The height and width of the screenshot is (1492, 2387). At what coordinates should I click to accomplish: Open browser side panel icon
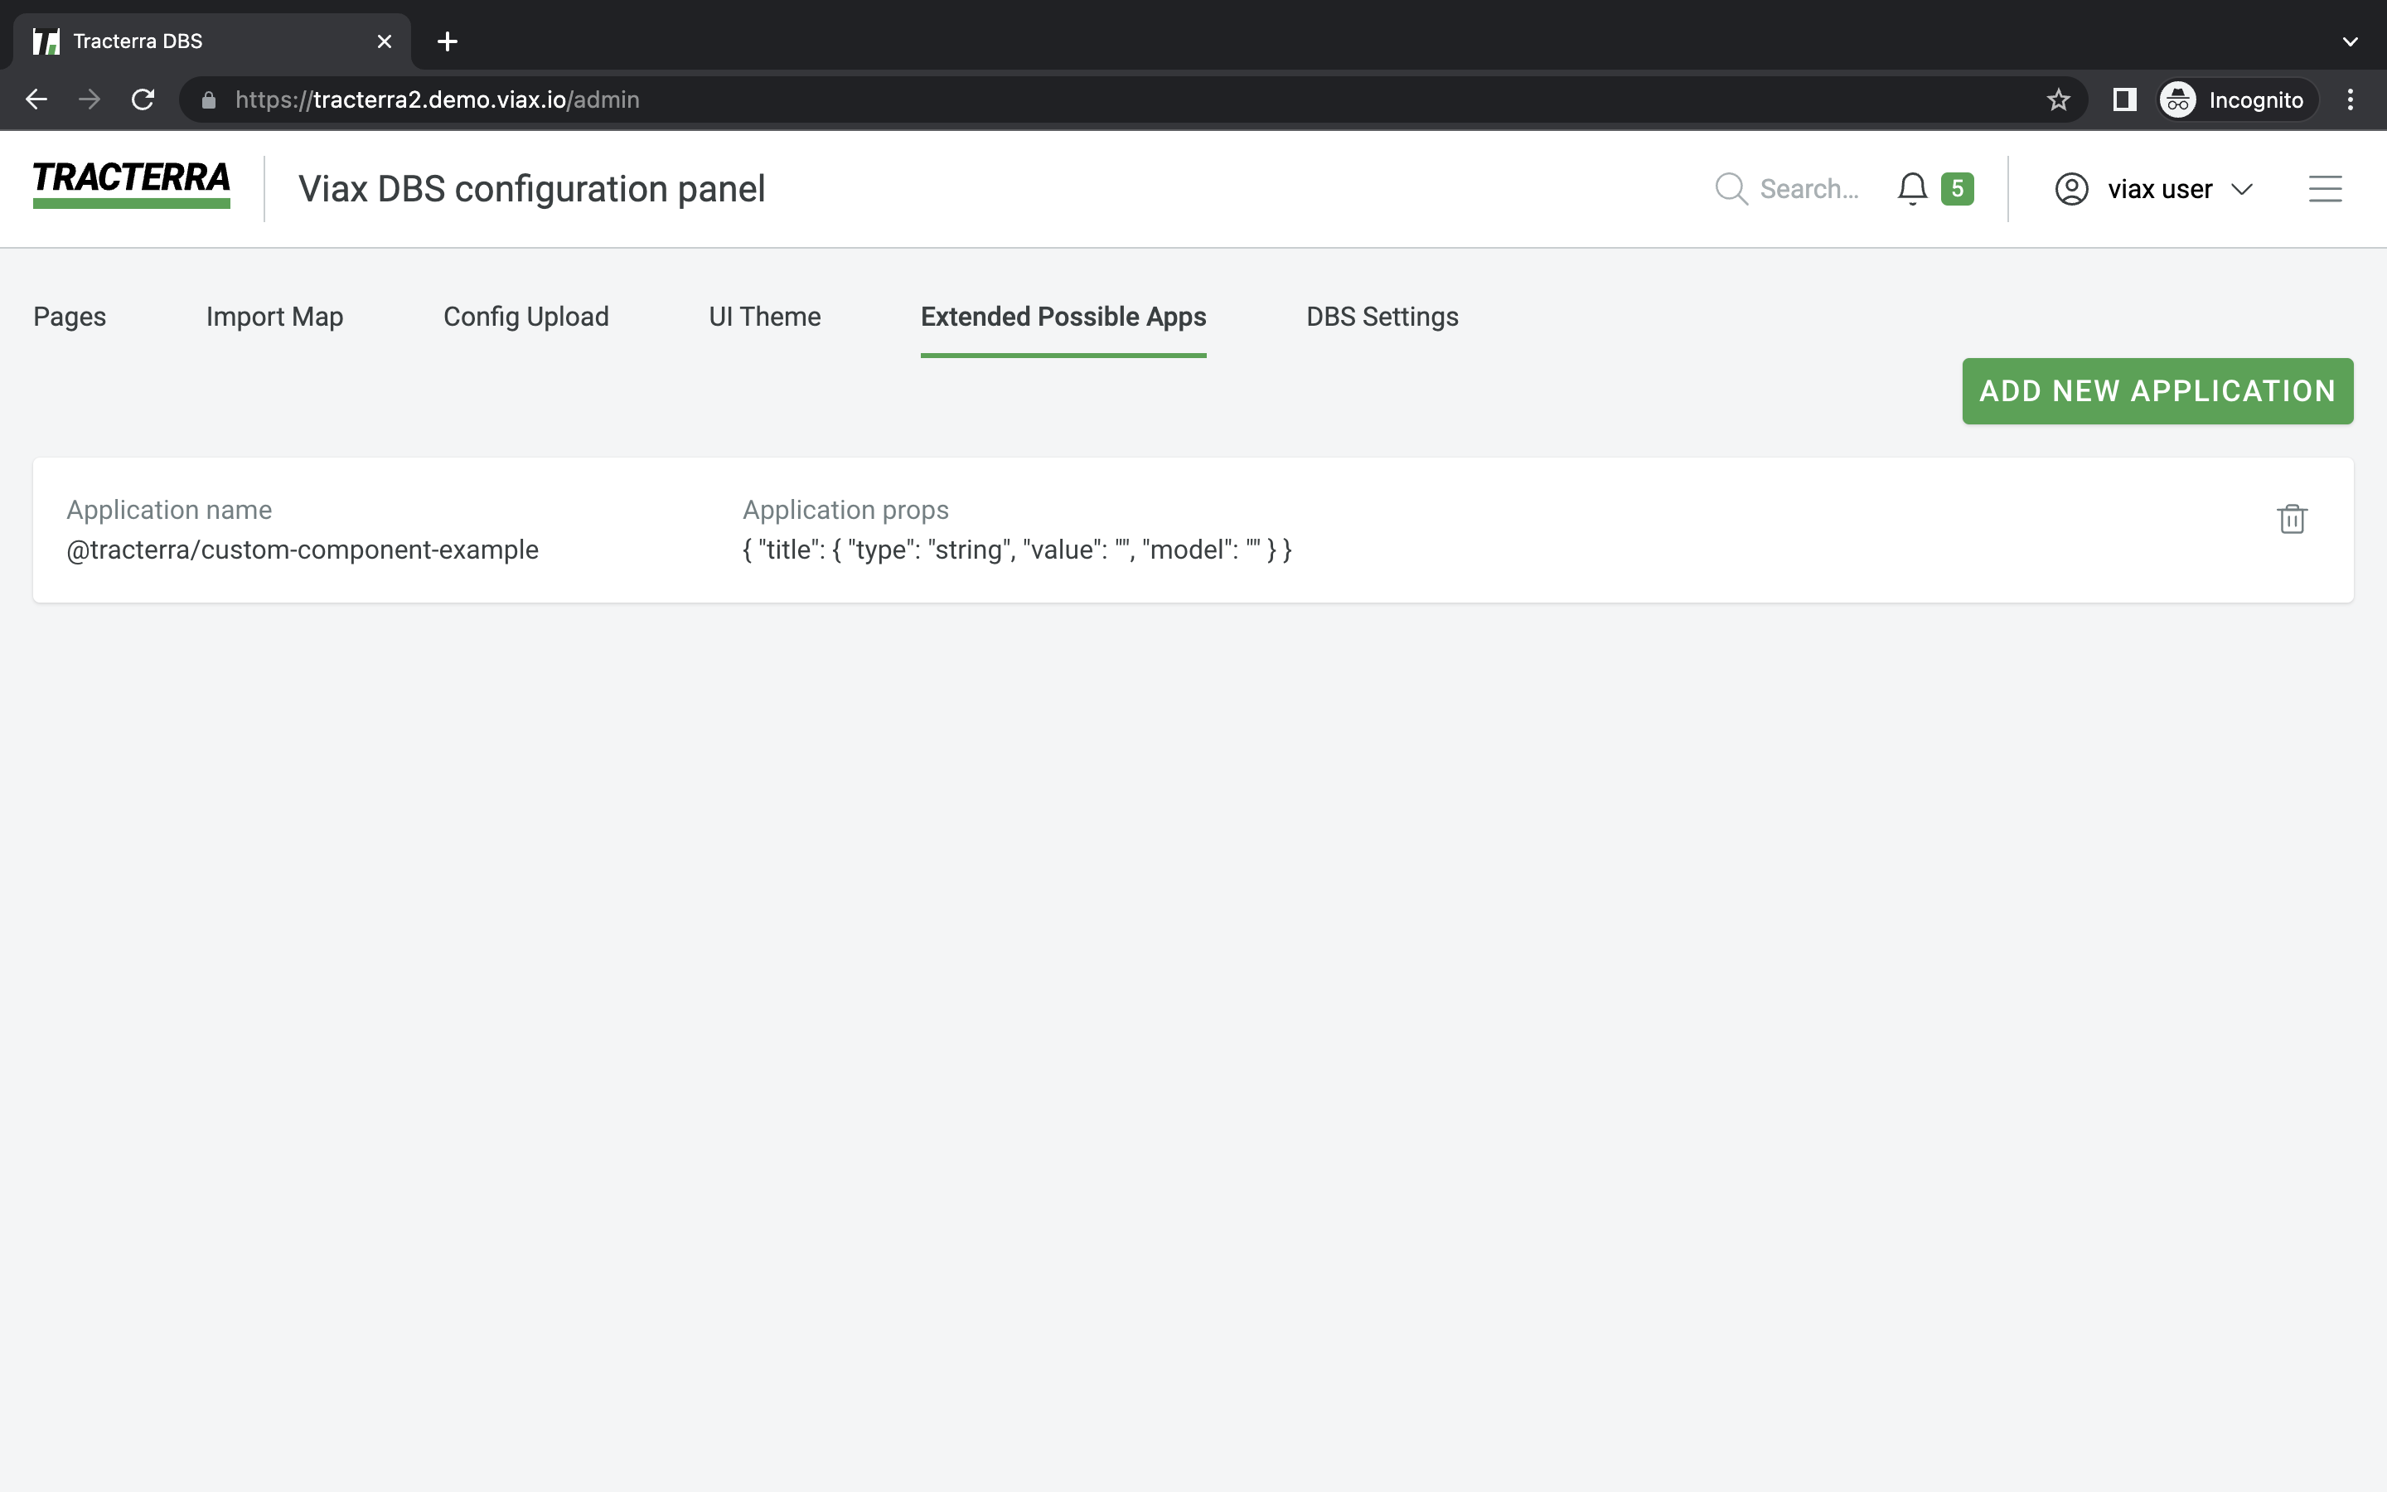click(x=2124, y=99)
